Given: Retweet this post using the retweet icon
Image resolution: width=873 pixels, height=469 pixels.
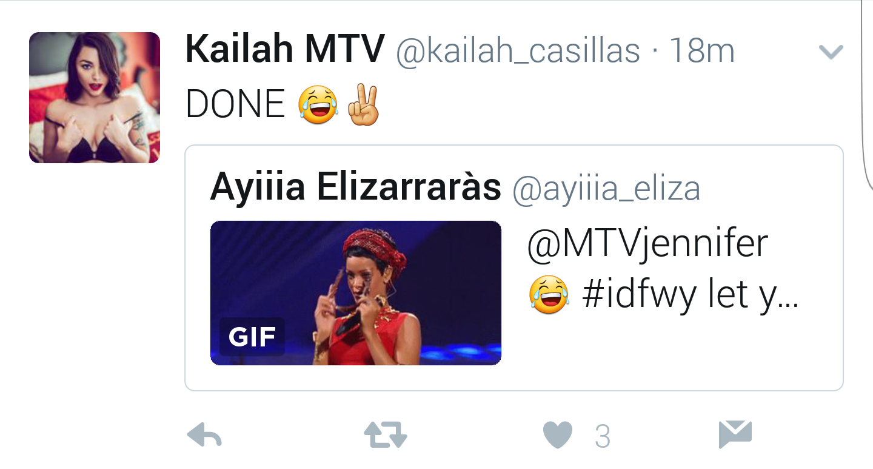Looking at the screenshot, I should click(385, 435).
